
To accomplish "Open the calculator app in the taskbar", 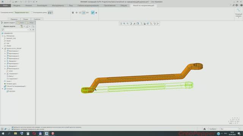I will coord(28,133).
